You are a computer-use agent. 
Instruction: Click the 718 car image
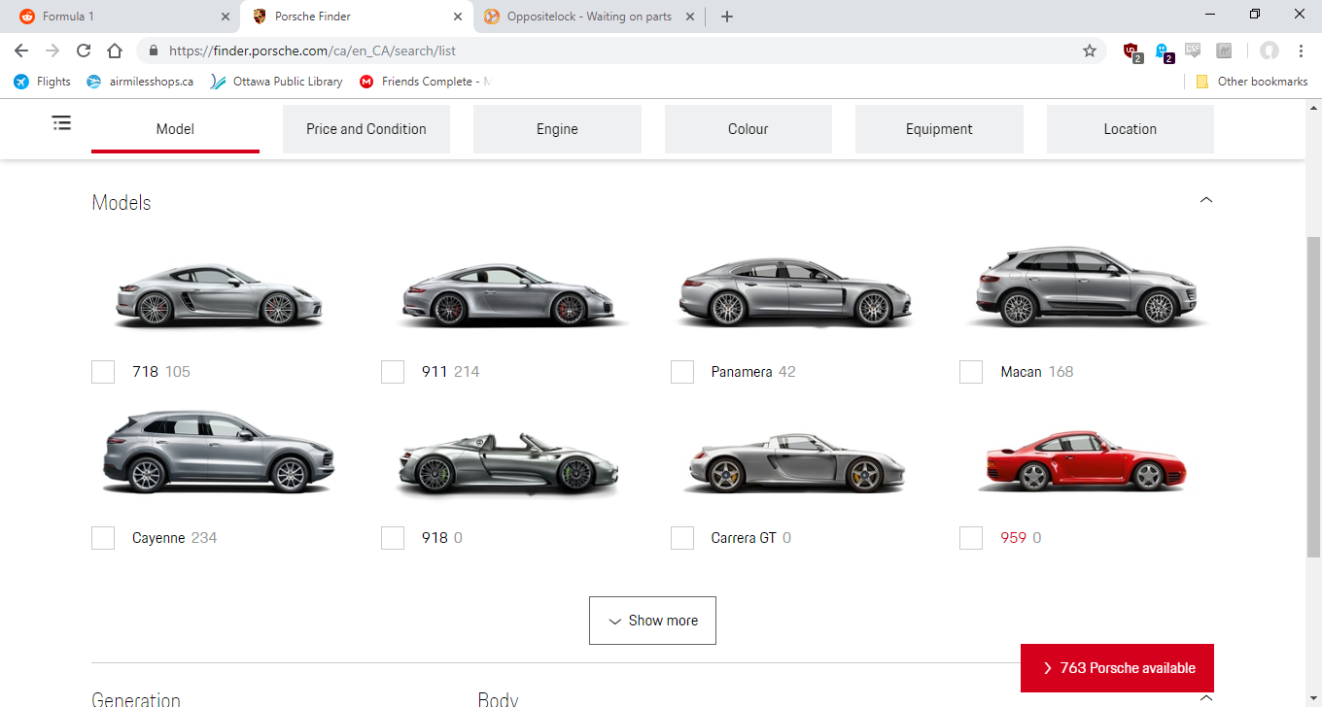pyautogui.click(x=218, y=294)
